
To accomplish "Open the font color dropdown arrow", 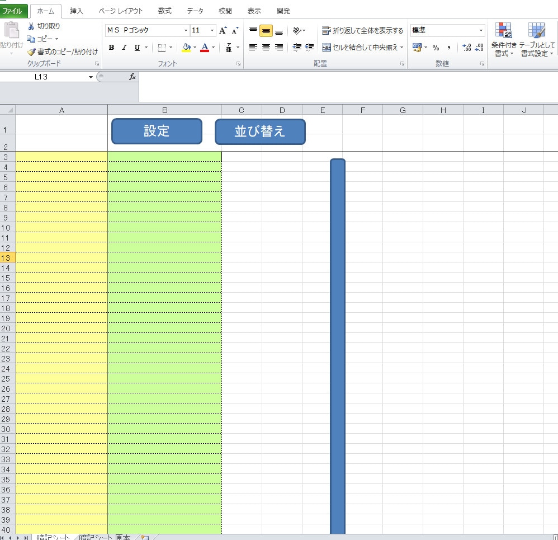I will [213, 48].
